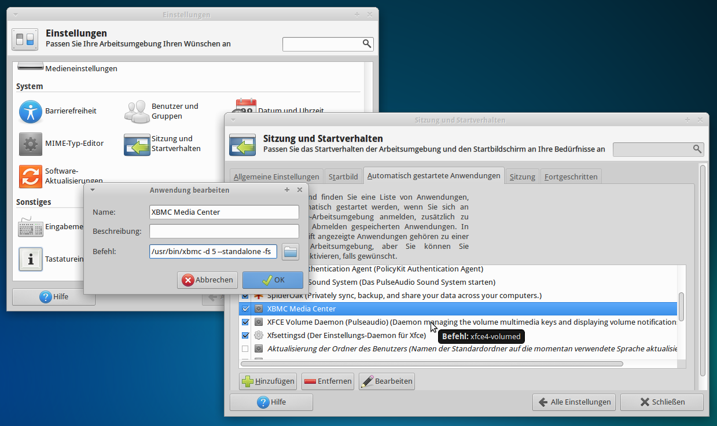Cancel the dialog with Abbrechen
717x426 pixels.
click(x=208, y=280)
